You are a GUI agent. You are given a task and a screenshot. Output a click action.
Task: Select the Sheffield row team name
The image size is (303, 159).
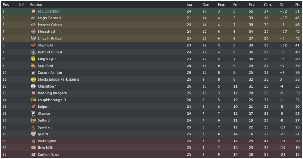[45, 45]
